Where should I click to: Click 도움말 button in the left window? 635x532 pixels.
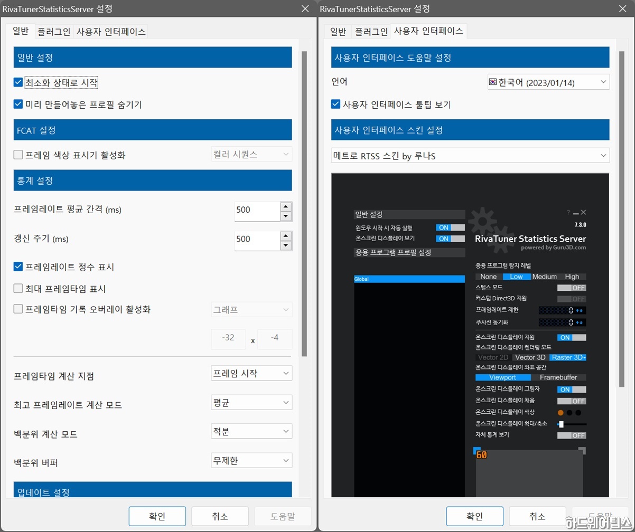pos(283,516)
